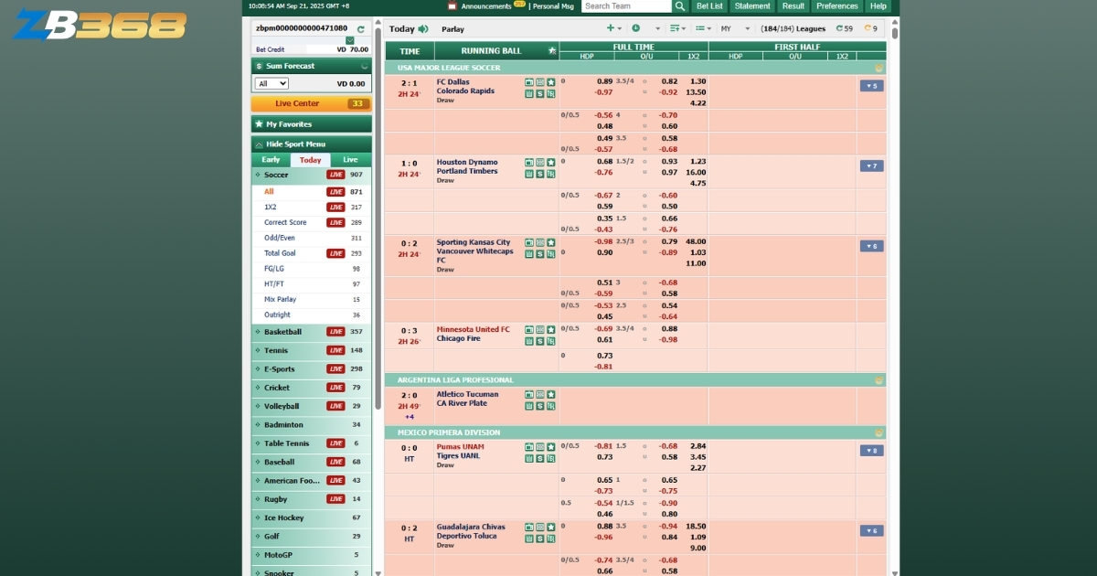Click the Announcements TV icon in top bar
Image resolution: width=1097 pixels, height=576 pixels.
click(x=453, y=6)
